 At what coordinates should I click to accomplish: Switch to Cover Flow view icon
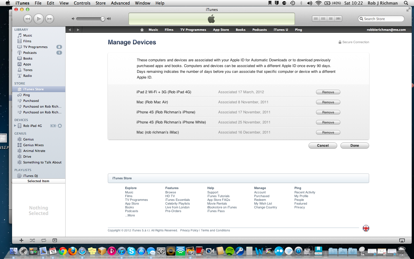338,19
